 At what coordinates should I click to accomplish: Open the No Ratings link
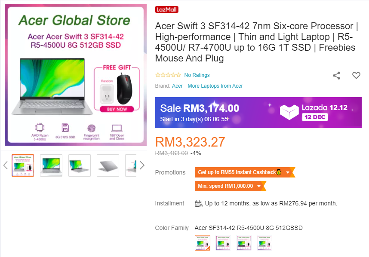pyautogui.click(x=197, y=75)
